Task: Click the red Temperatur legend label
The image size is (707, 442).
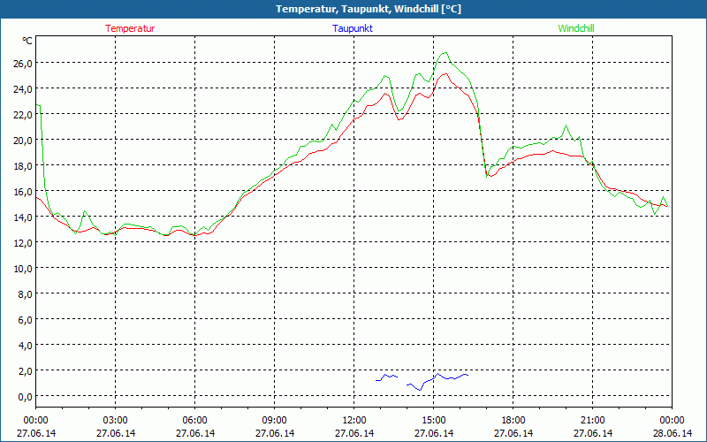Action: click(130, 28)
